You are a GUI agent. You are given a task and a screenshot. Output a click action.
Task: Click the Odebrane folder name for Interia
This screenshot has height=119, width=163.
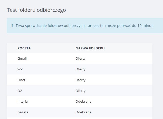83,101
